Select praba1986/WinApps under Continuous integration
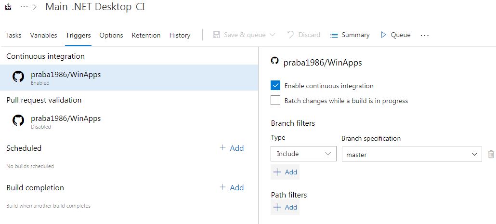 [129, 78]
